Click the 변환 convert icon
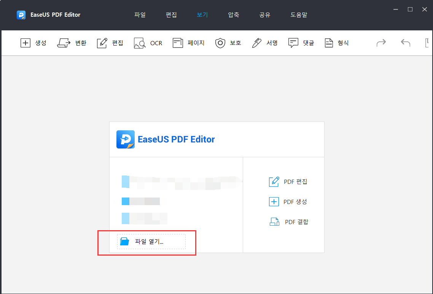The image size is (433, 294). click(64, 43)
